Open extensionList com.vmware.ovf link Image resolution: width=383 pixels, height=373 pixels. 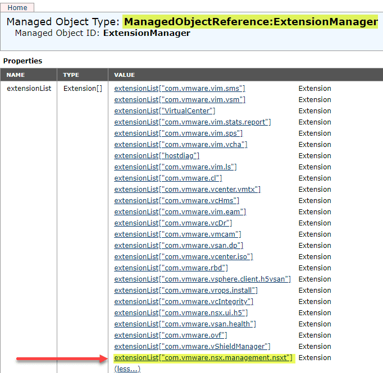pyautogui.click(x=171, y=335)
